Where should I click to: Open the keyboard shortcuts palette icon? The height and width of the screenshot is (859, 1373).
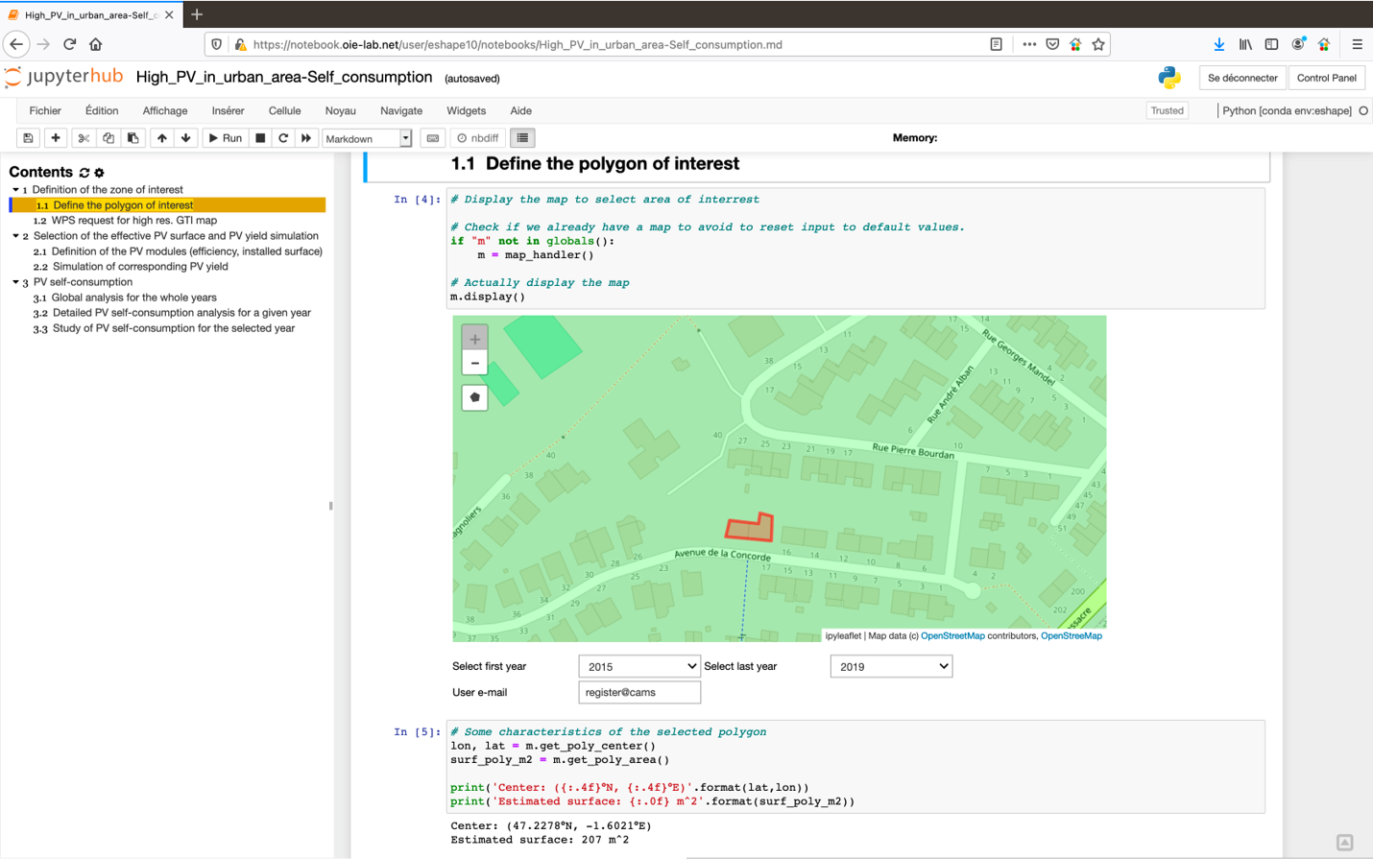pyautogui.click(x=432, y=137)
